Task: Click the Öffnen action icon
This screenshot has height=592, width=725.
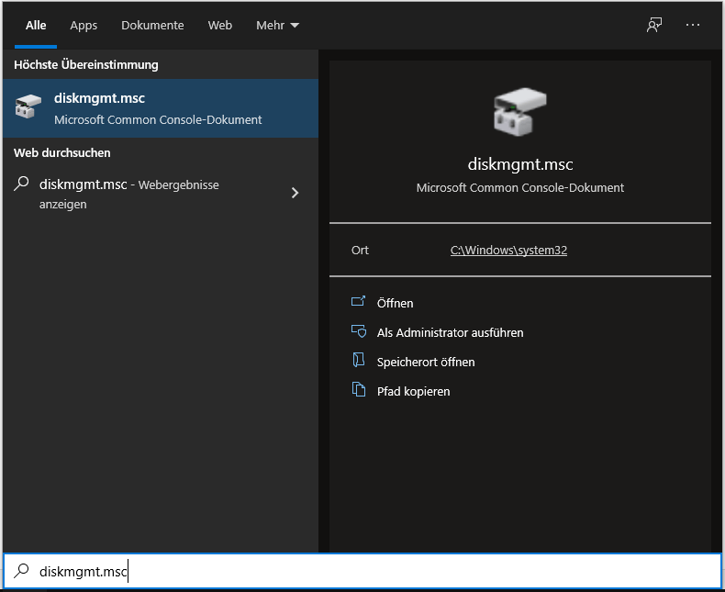Action: [x=359, y=303]
